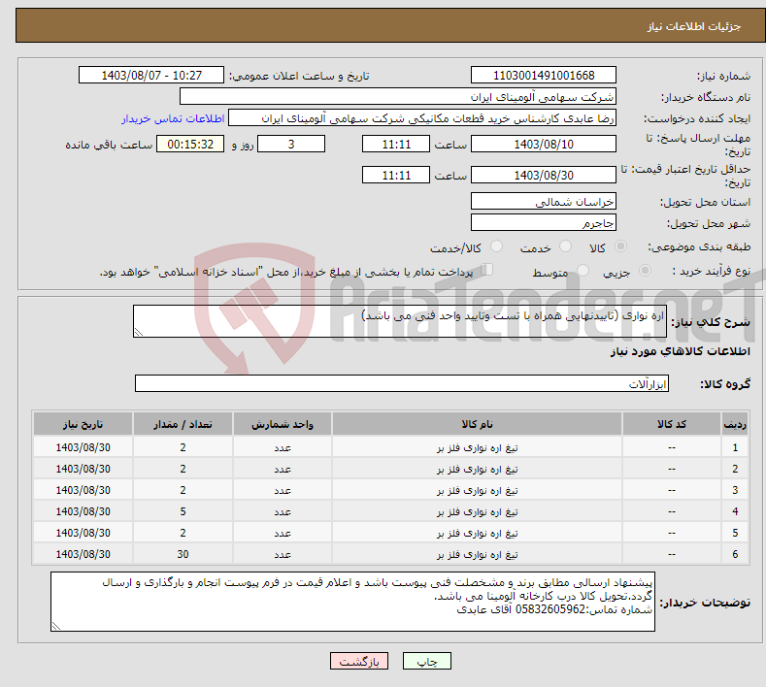Grab resize handle of buyer notes textarea
766x687 pixels.
coord(56,626)
